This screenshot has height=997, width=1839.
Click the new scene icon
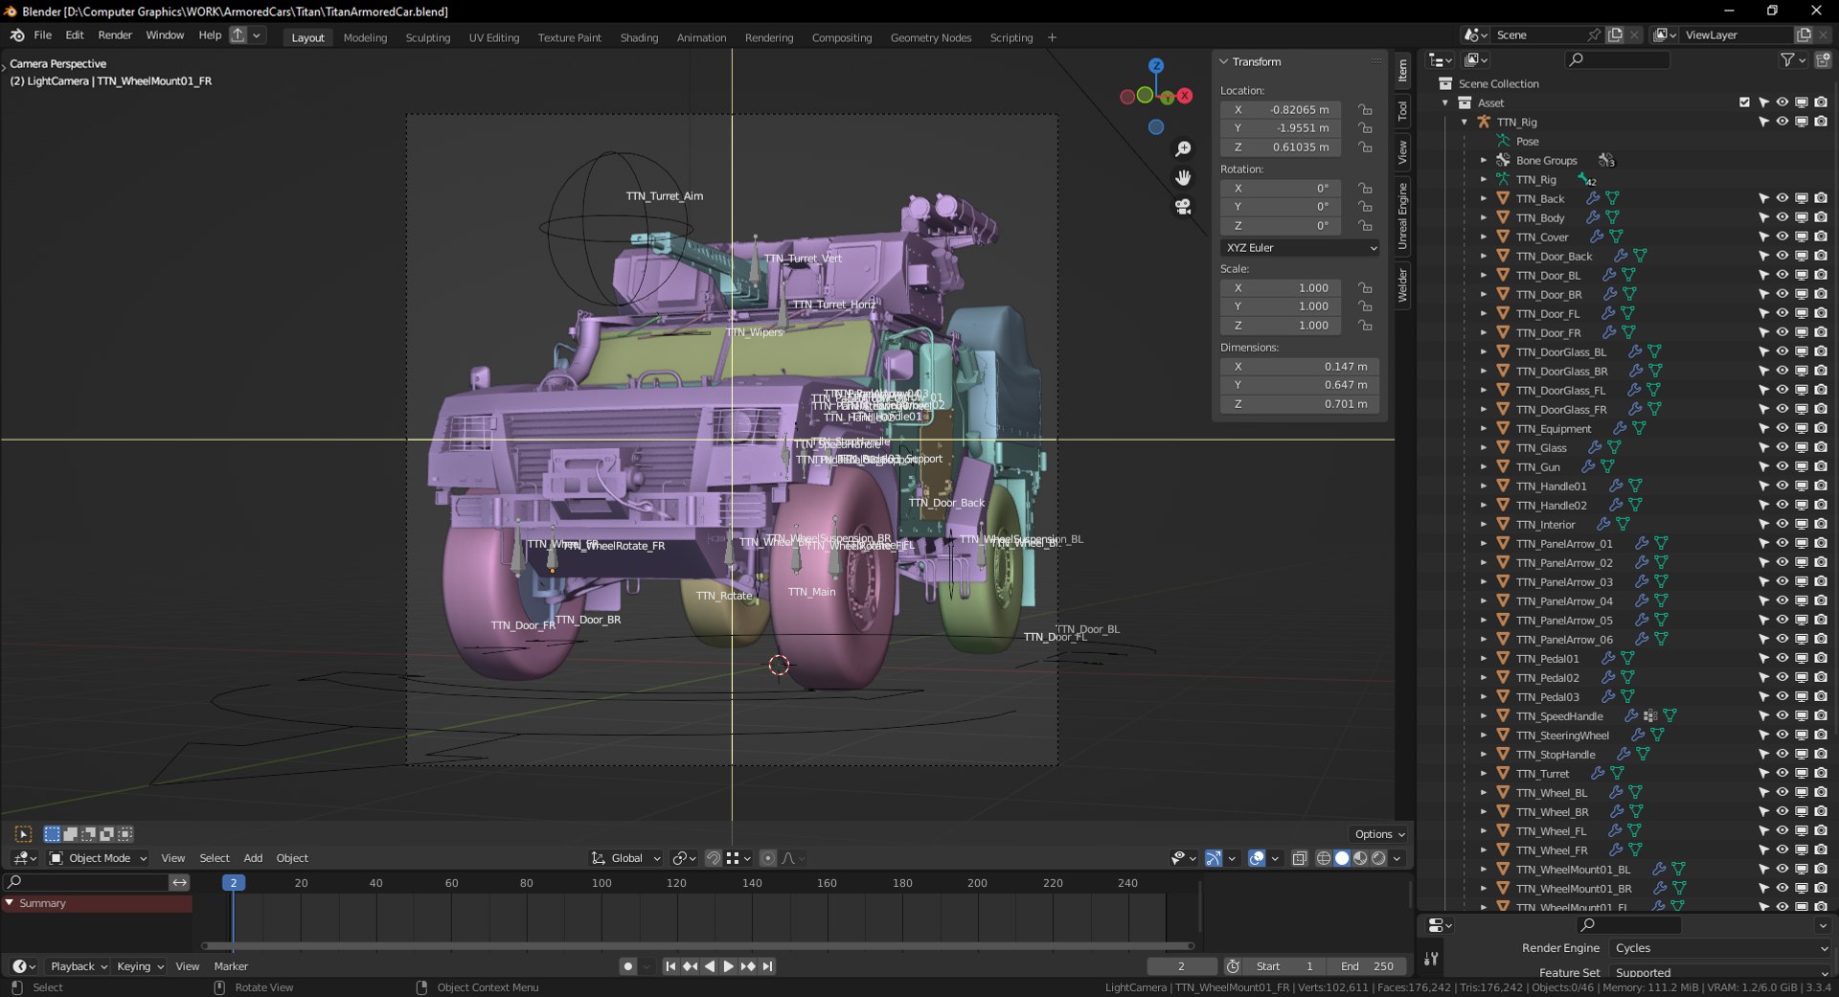coord(1615,34)
